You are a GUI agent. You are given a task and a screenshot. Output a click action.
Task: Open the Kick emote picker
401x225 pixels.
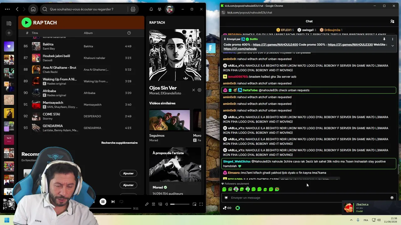point(392,197)
